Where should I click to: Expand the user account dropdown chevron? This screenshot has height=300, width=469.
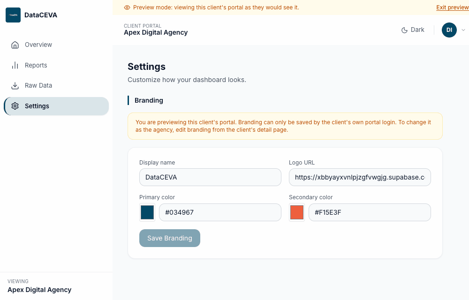463,30
